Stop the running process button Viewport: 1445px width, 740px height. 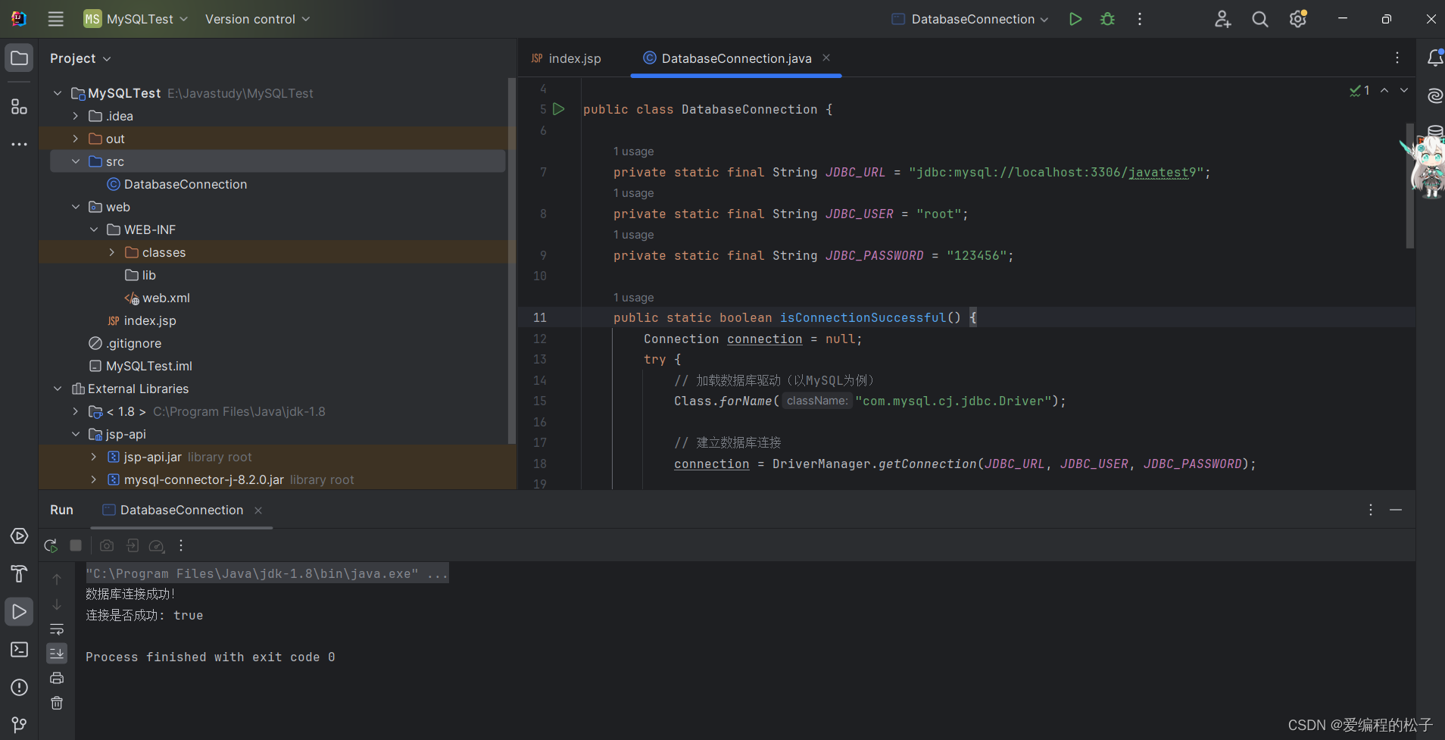(x=76, y=545)
